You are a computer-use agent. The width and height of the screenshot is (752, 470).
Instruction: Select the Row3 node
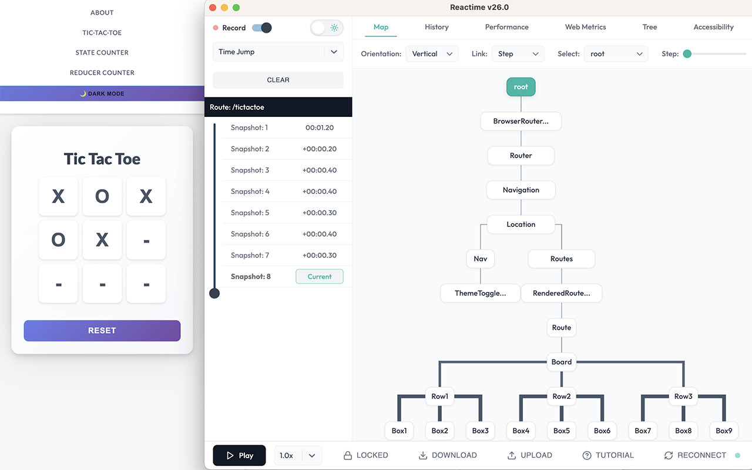coord(683,397)
